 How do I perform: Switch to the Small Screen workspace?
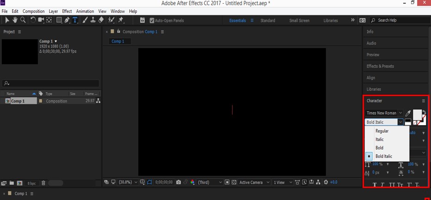tap(299, 21)
